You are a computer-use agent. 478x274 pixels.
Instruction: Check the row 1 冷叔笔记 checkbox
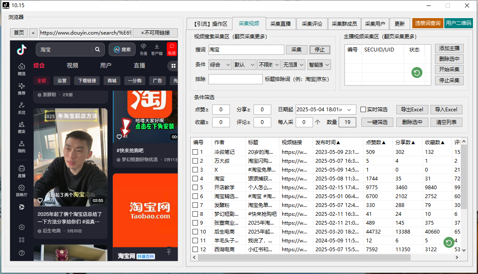(195, 152)
